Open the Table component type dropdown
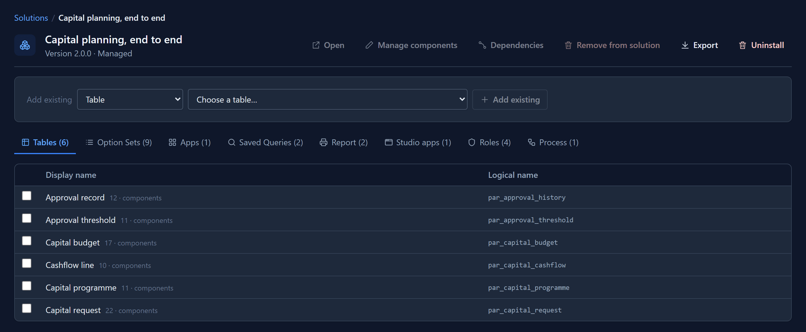 tap(130, 100)
